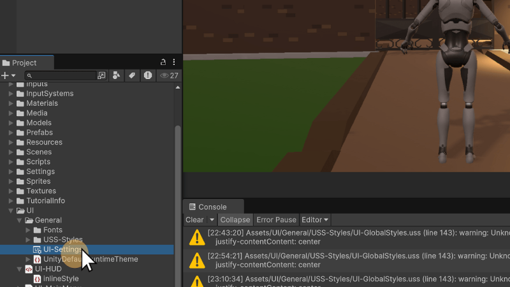Click Search by Type filter icon
The width and height of the screenshot is (510, 287).
tap(116, 75)
